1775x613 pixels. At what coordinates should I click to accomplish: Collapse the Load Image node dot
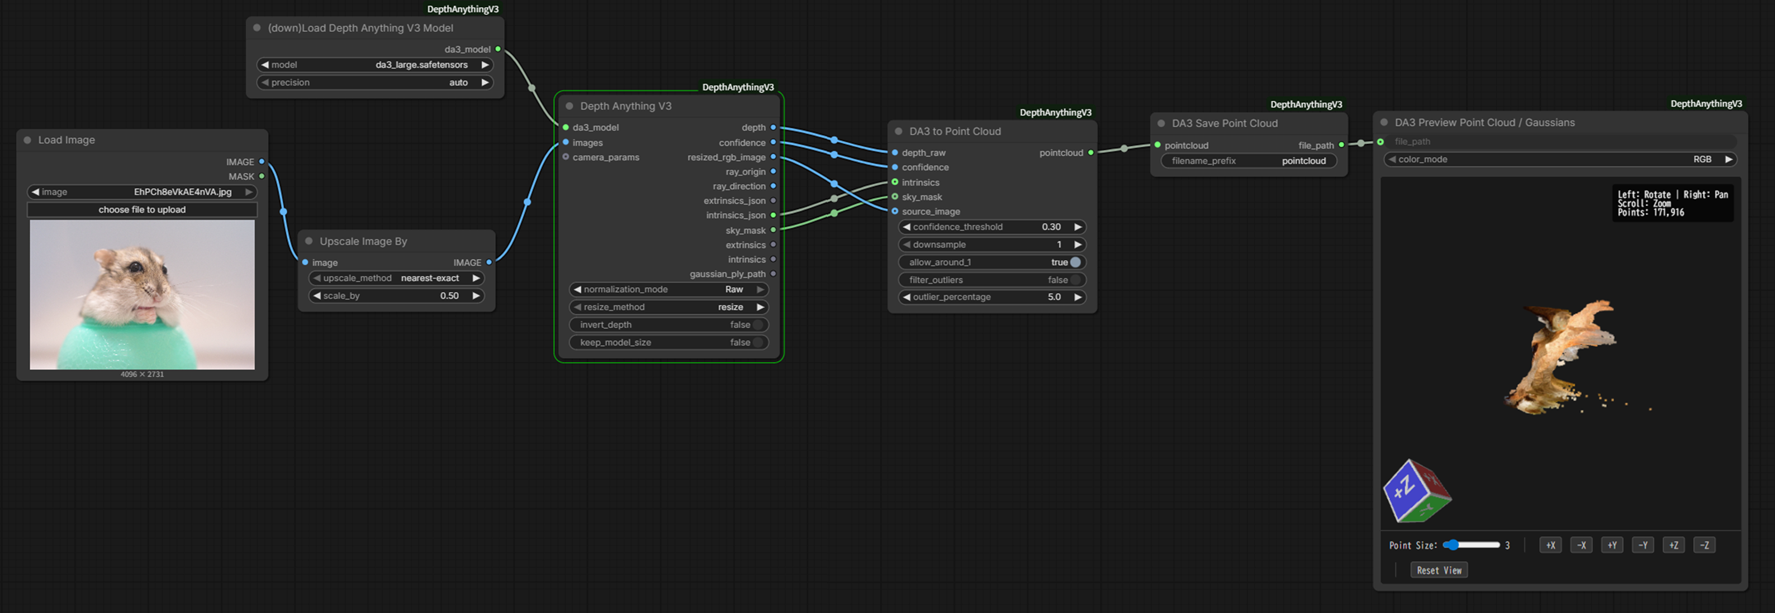click(27, 140)
